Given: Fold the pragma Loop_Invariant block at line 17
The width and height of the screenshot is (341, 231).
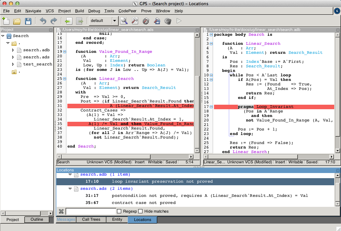Looking at the screenshot, I should pos(211,107).
